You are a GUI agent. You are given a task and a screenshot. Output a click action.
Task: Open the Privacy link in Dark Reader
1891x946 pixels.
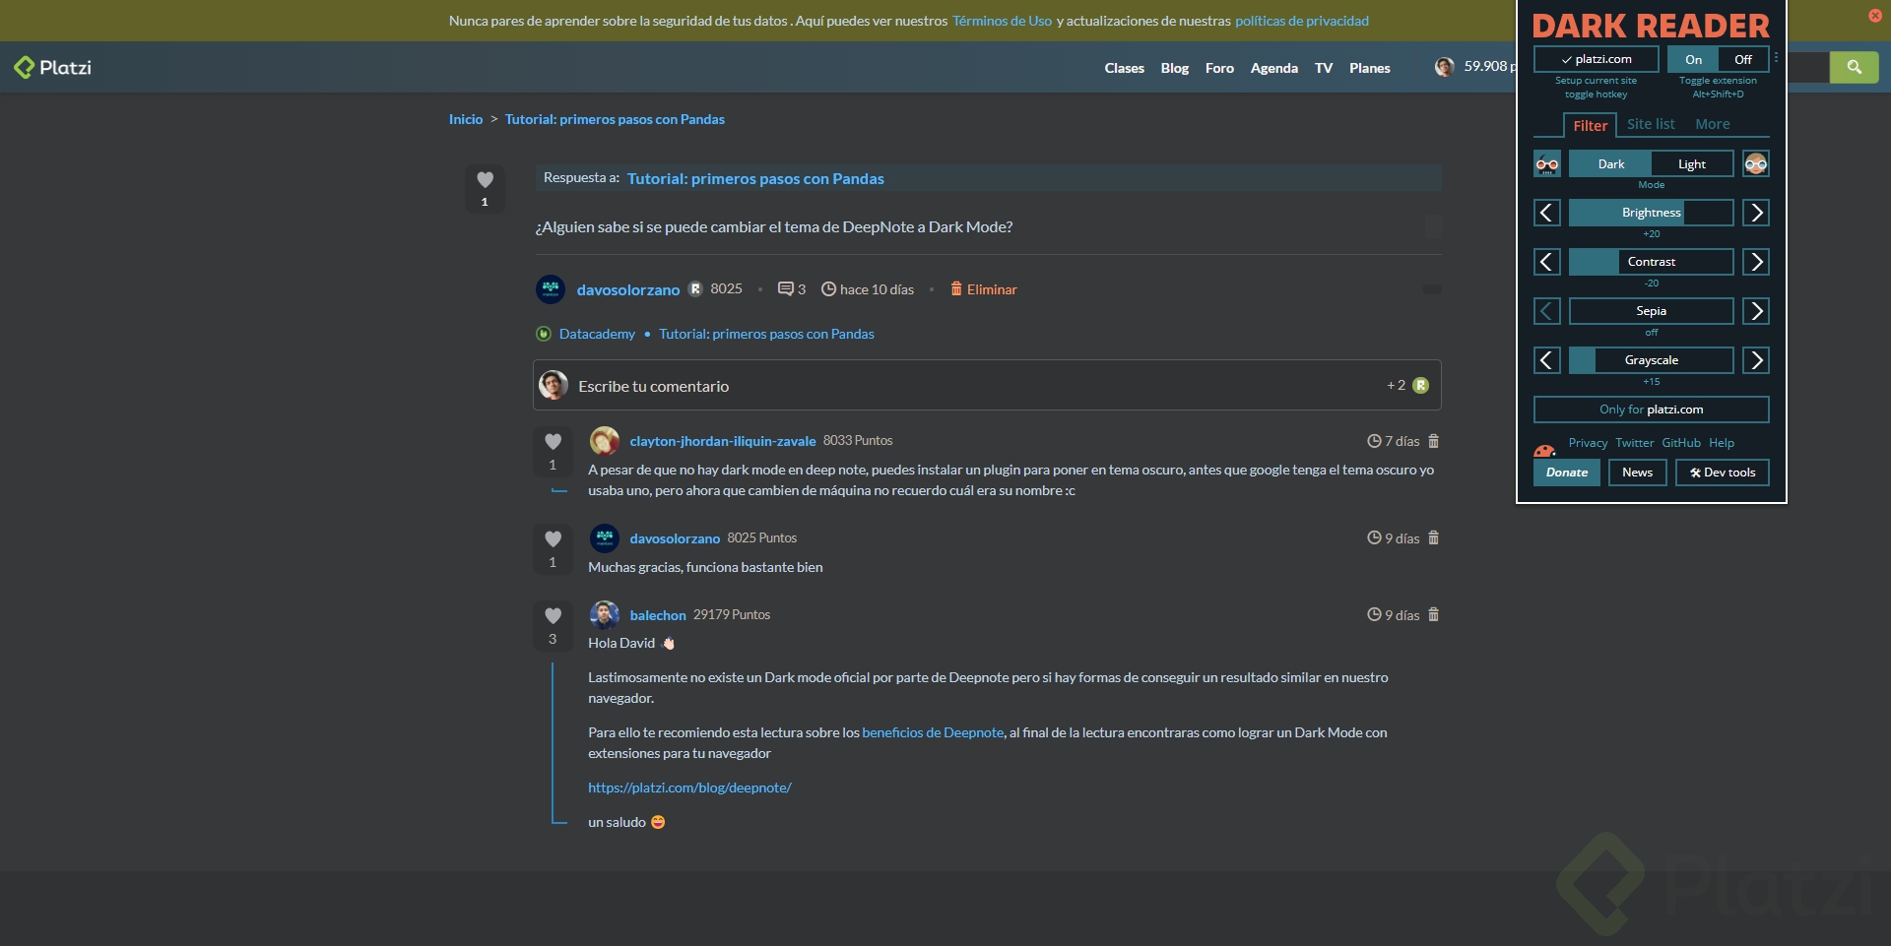coord(1588,443)
